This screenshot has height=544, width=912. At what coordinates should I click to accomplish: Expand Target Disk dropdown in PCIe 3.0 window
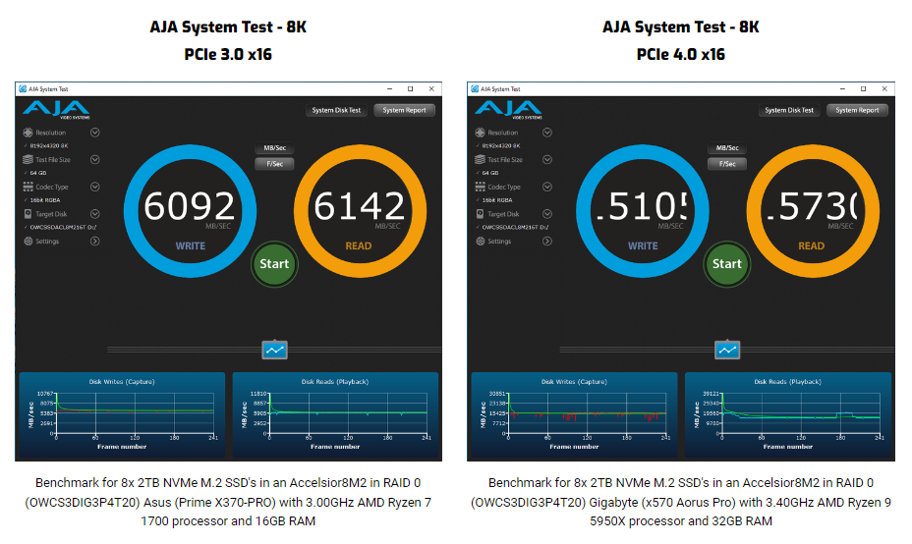click(94, 214)
